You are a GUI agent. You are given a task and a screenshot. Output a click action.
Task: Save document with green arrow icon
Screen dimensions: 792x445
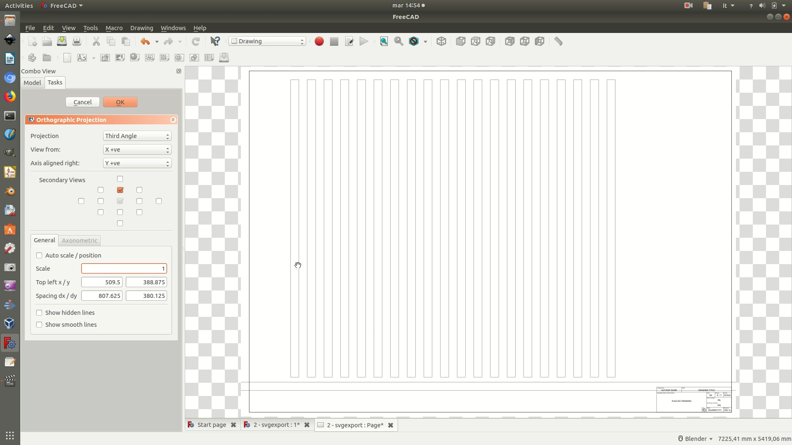pyautogui.click(x=62, y=41)
